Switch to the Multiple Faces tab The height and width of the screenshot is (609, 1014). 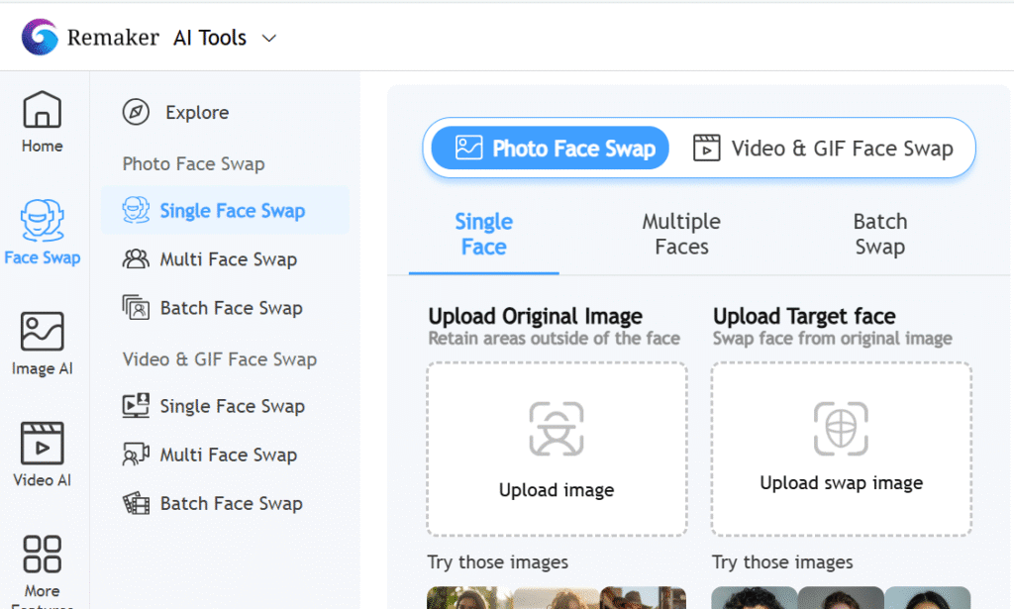point(681,235)
